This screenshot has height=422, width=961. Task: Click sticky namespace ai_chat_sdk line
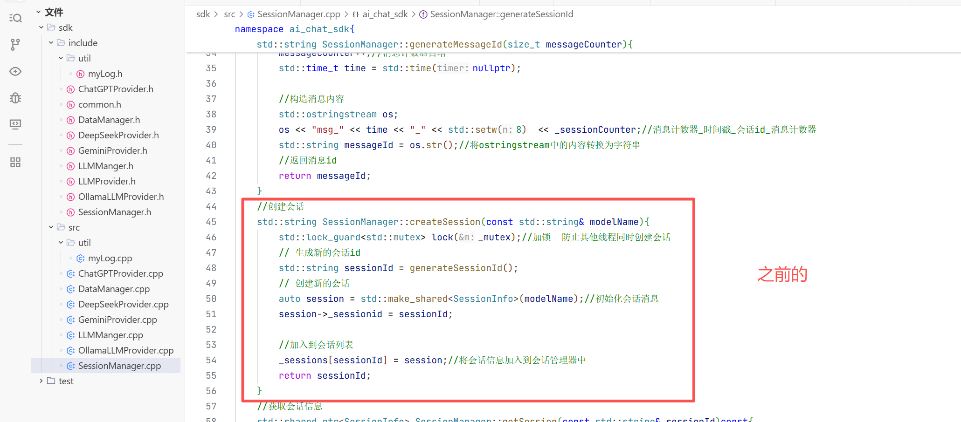pos(295,29)
